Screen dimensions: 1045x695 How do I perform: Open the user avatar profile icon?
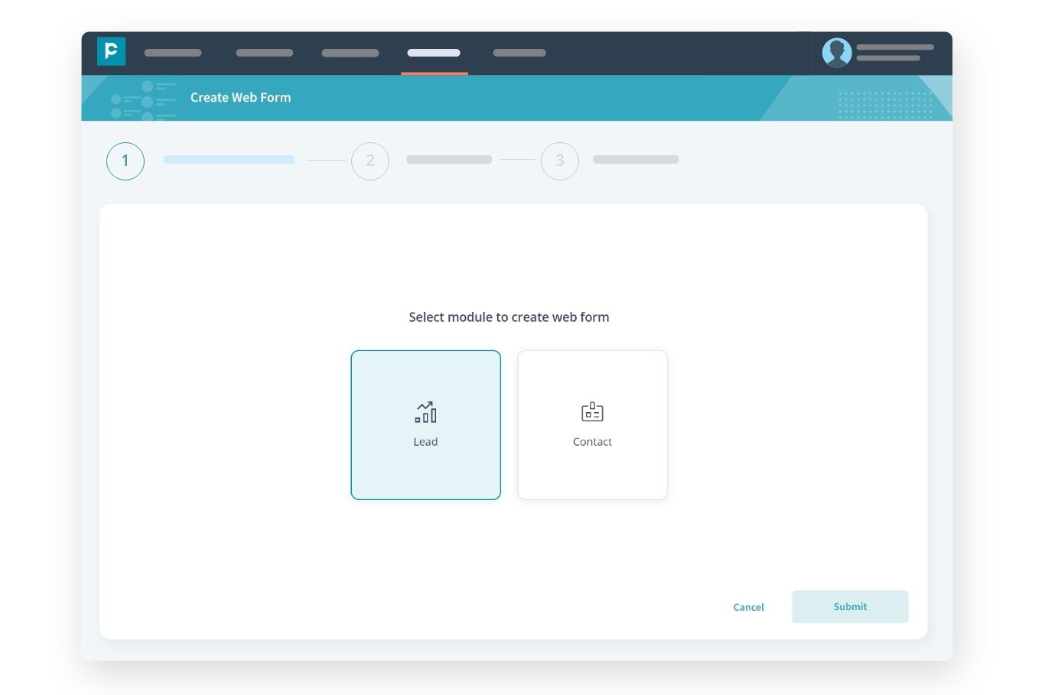point(837,53)
